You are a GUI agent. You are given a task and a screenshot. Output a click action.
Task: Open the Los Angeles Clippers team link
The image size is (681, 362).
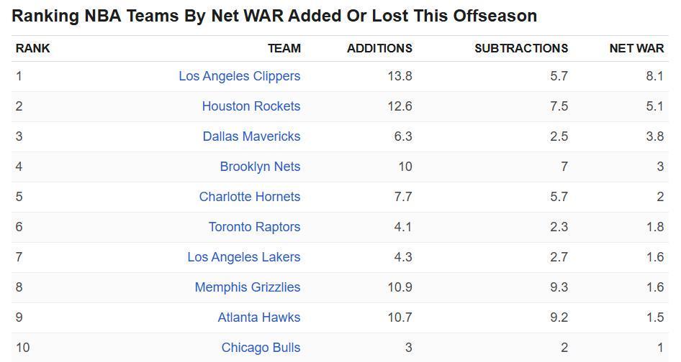[239, 76]
